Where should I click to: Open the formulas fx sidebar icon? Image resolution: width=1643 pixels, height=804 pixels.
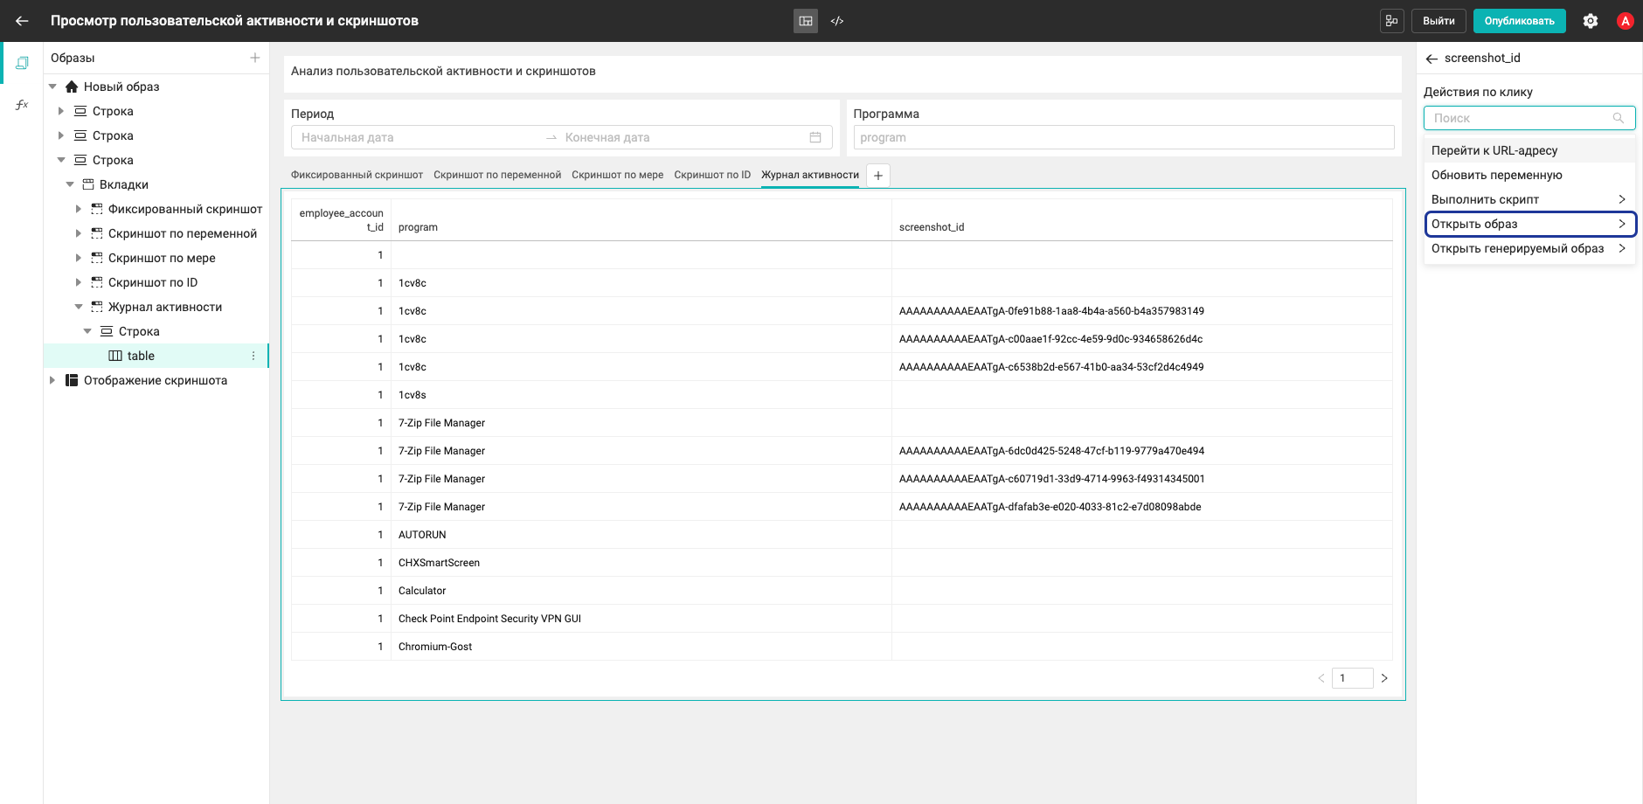coord(22,105)
